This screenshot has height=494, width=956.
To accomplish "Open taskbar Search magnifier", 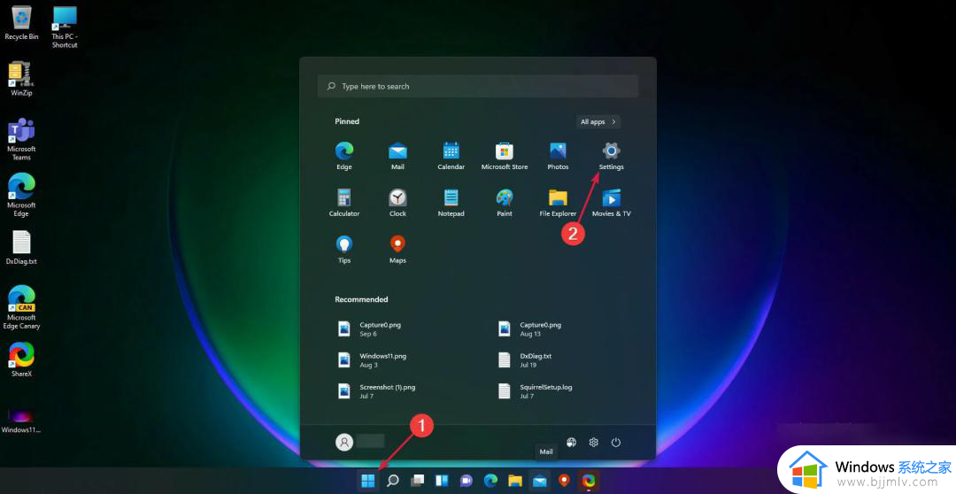I will coord(393,482).
